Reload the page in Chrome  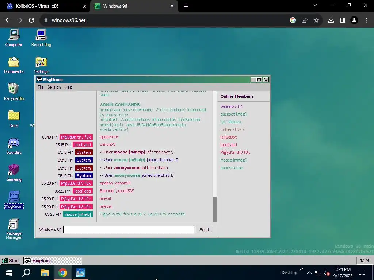[31, 20]
